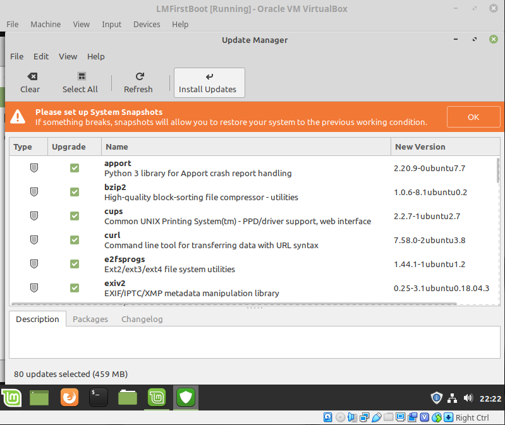Click the shield type icon for exiv2
The width and height of the screenshot is (505, 425).
(x=34, y=288)
